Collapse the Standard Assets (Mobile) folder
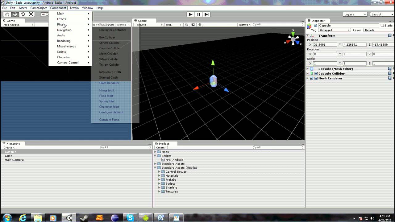Image resolution: width=395 pixels, height=222 pixels. (x=156, y=168)
